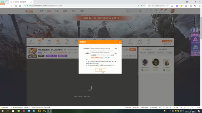This screenshot has width=202, height=113.
Task: Copy the stream key via its copy link
Action: point(116,53)
